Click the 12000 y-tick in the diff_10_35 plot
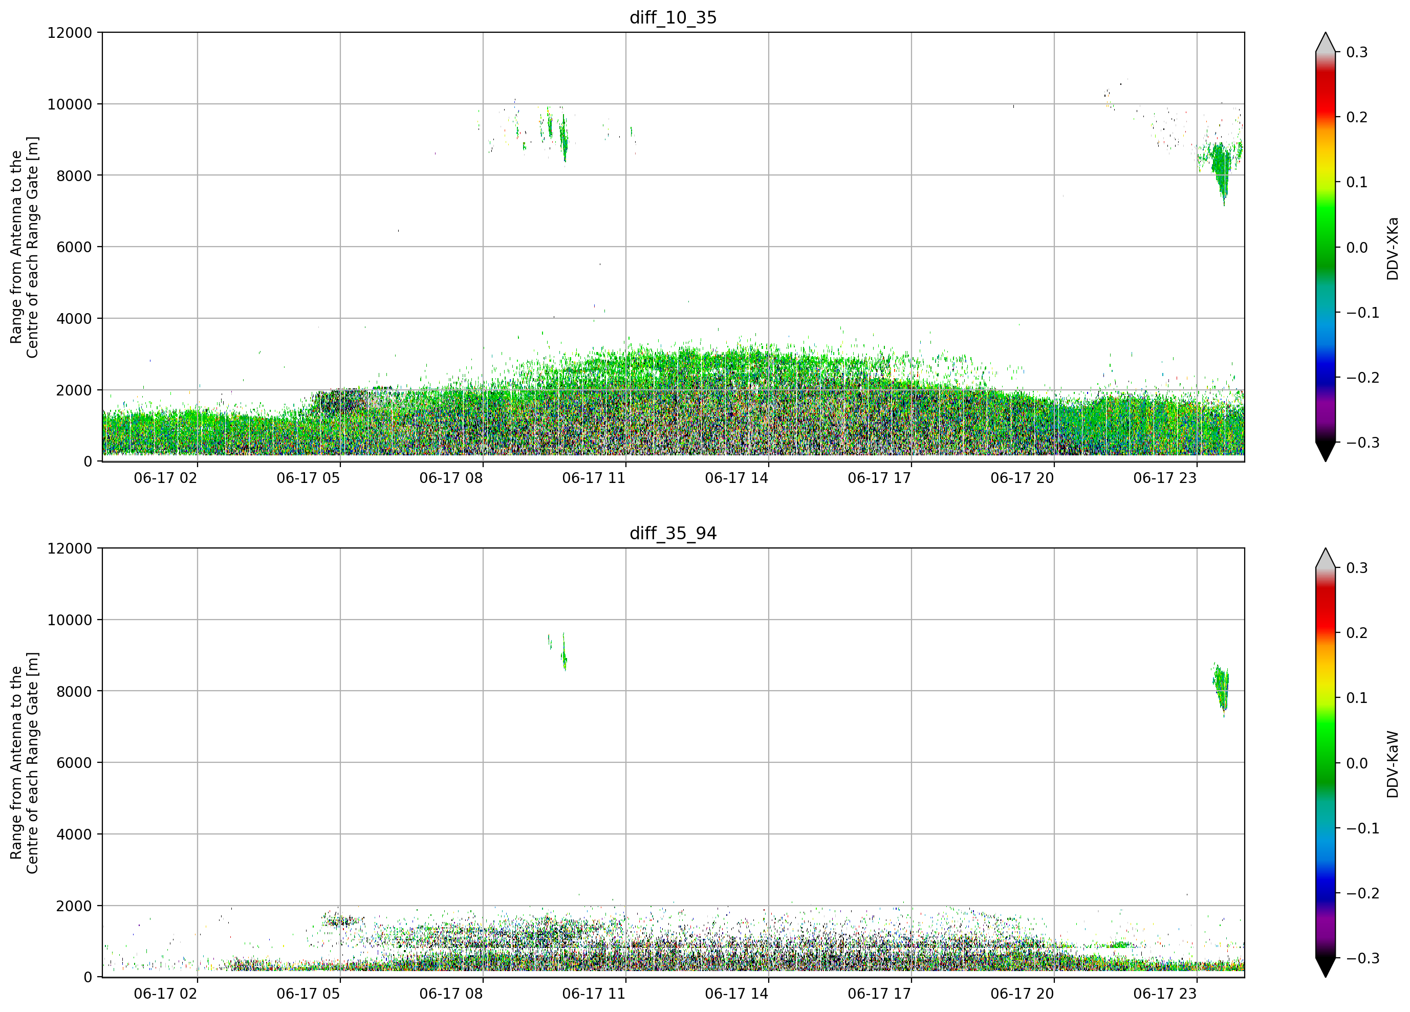This screenshot has height=1012, width=1410. [x=70, y=33]
